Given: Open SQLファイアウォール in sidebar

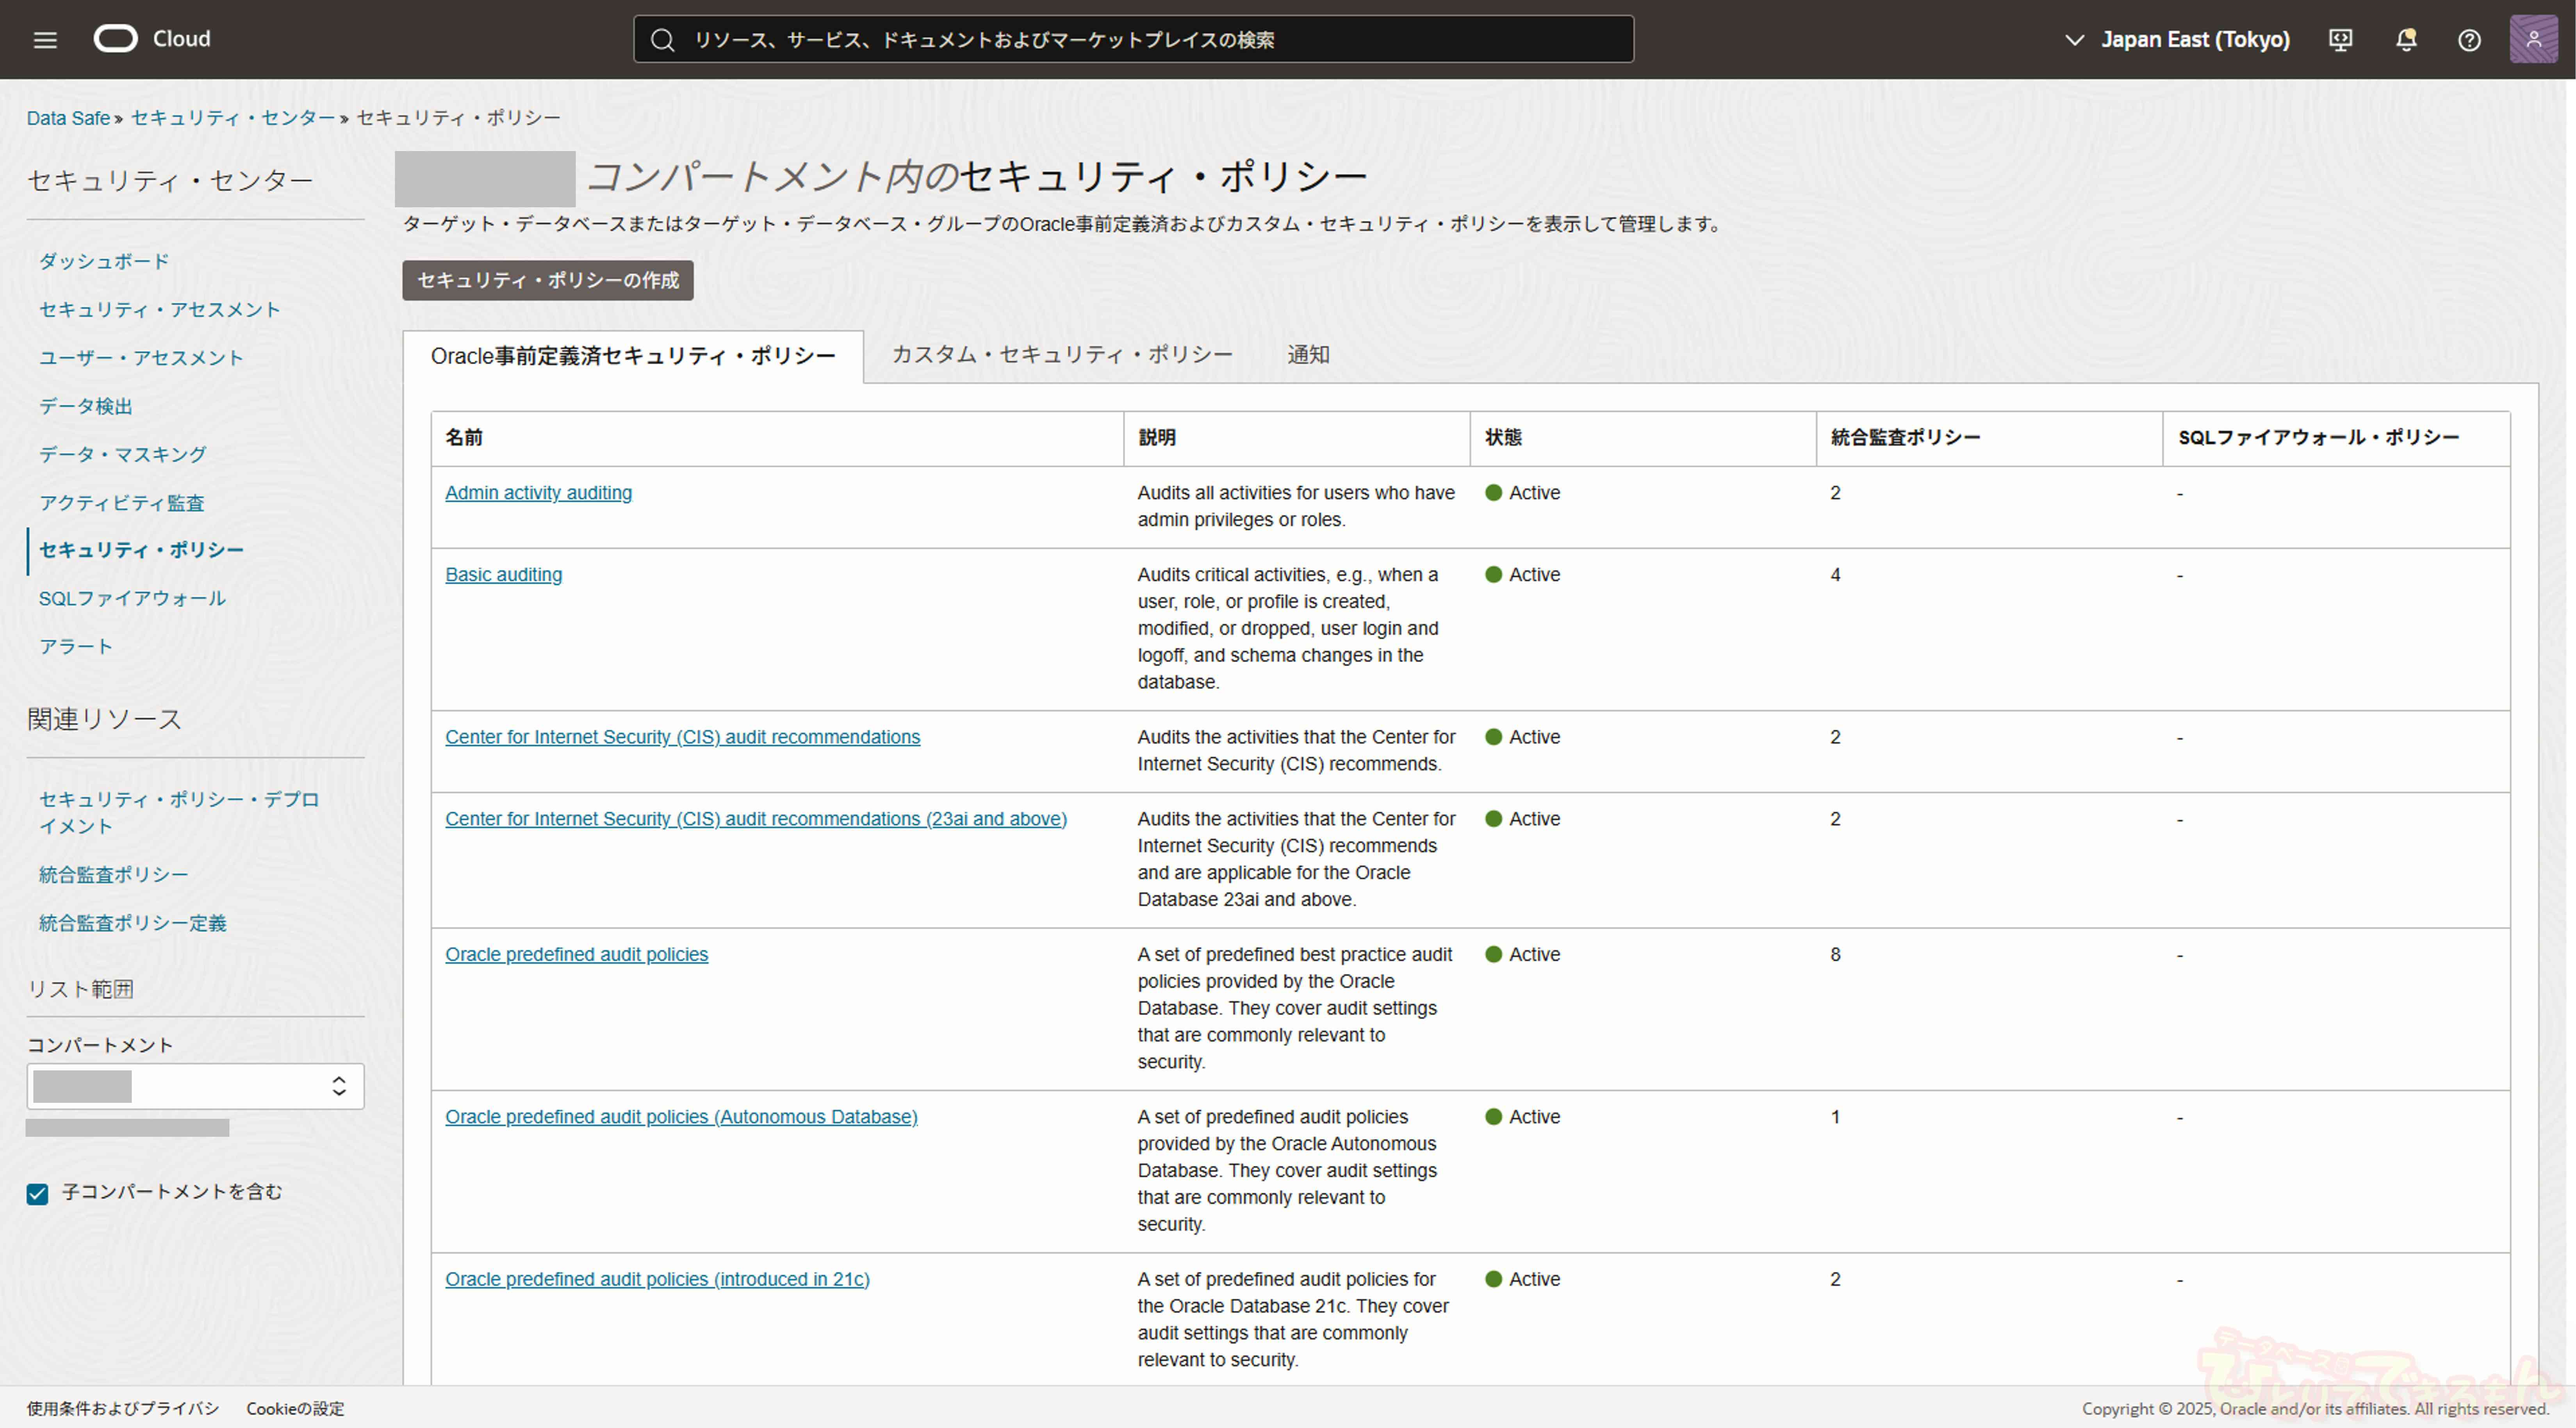Looking at the screenshot, I should [x=132, y=598].
